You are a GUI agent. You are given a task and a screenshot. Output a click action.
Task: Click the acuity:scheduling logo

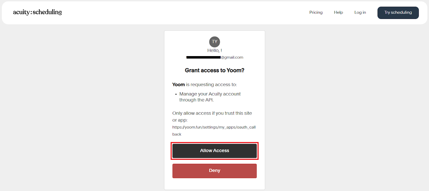(x=37, y=12)
